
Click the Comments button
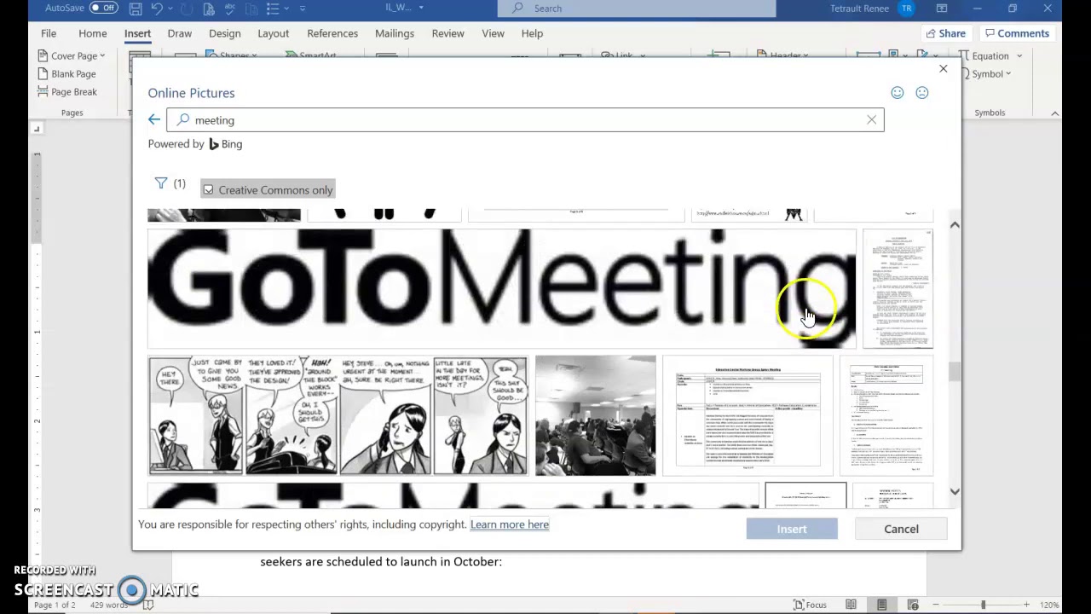[1016, 33]
